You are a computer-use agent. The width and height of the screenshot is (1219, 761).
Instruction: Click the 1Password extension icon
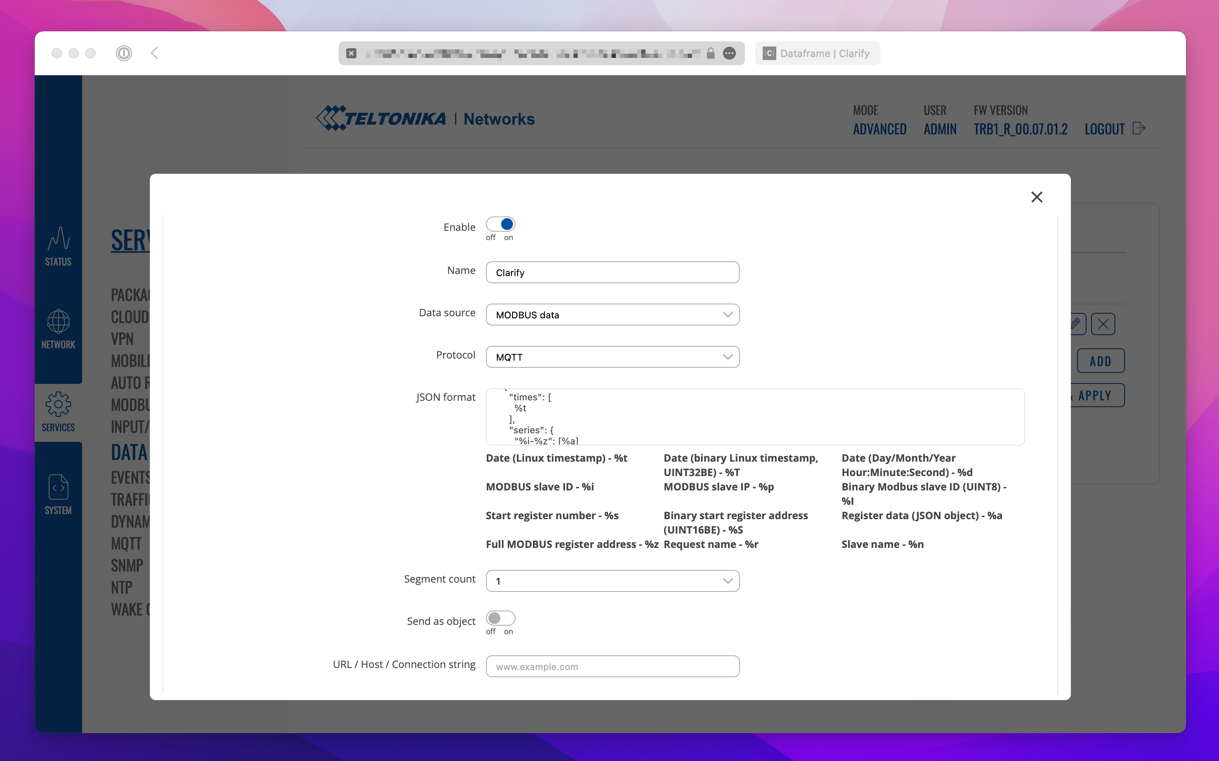click(x=124, y=53)
